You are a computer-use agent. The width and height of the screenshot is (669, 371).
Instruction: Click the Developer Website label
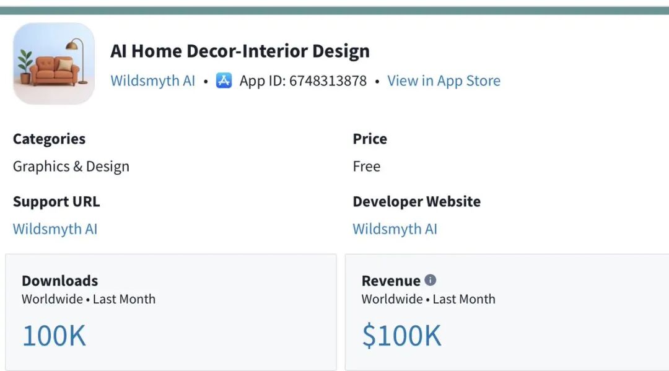tap(416, 201)
